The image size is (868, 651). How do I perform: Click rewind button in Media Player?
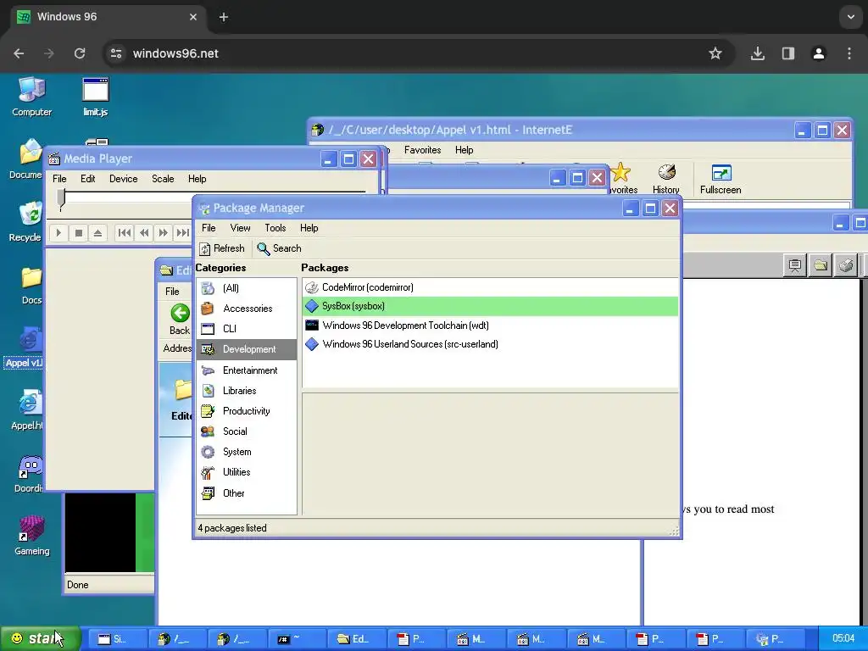pyautogui.click(x=144, y=233)
